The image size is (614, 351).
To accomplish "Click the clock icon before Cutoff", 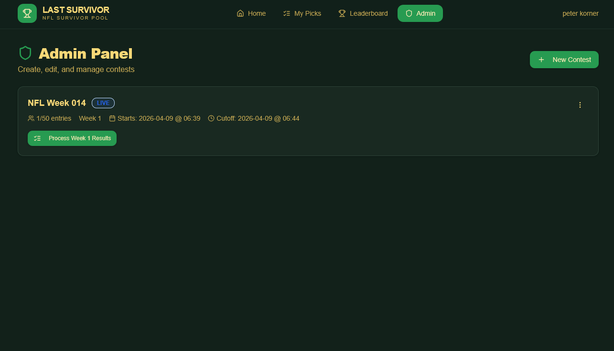I will (211, 118).
